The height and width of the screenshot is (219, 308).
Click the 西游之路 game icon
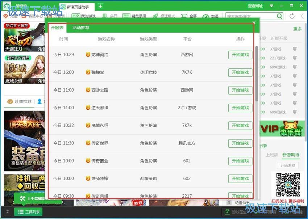[x=88, y=90]
